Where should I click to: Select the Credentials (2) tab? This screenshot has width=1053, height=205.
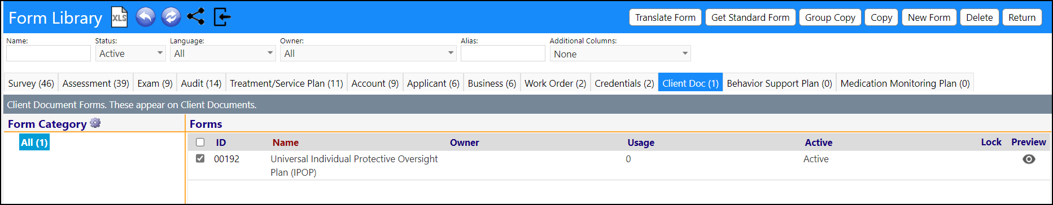click(x=624, y=83)
